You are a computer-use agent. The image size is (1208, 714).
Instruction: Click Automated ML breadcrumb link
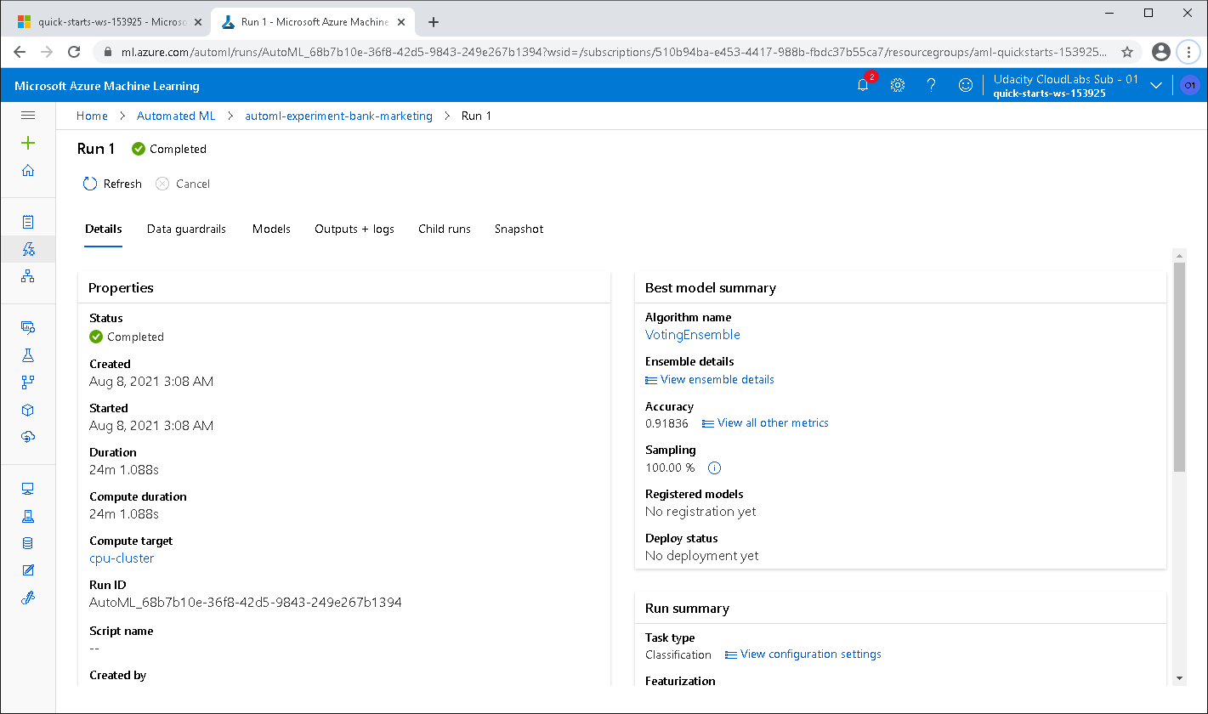click(176, 116)
